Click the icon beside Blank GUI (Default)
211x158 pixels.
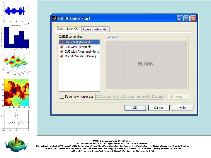(x=62, y=42)
